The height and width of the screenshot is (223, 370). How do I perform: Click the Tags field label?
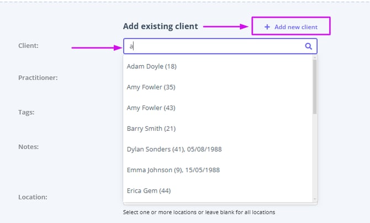(x=26, y=112)
